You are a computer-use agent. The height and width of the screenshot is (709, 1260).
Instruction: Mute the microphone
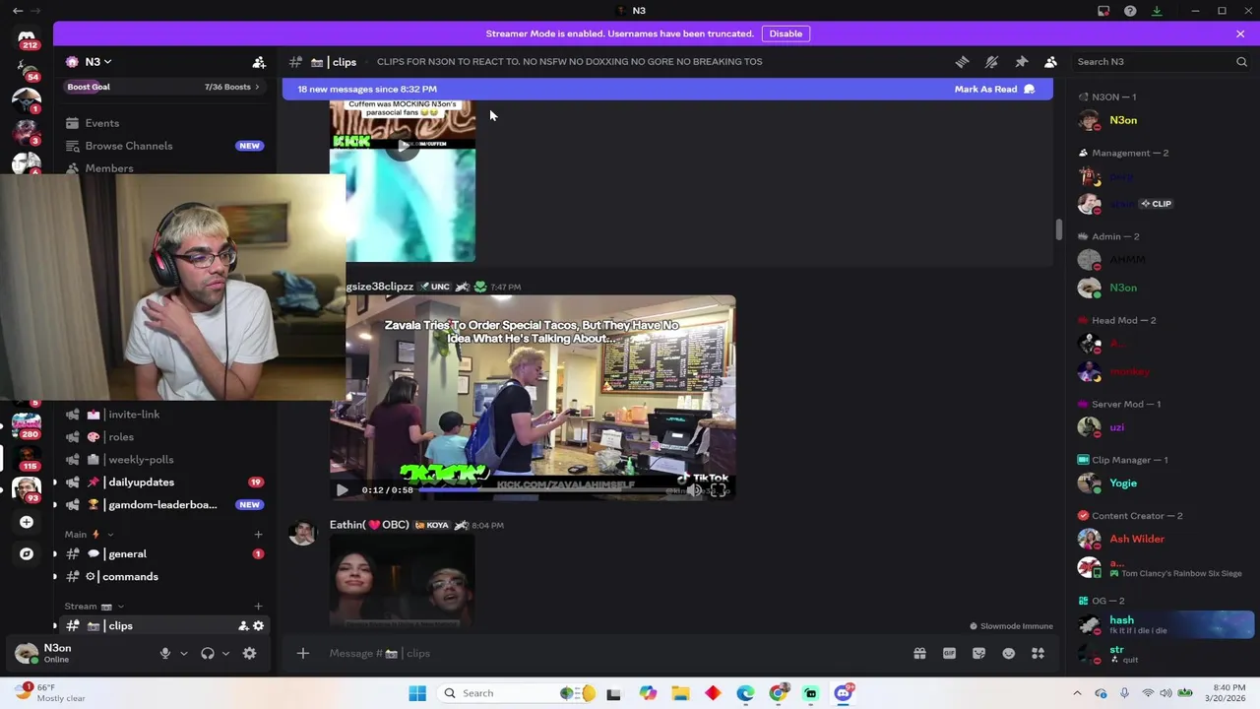(x=165, y=653)
